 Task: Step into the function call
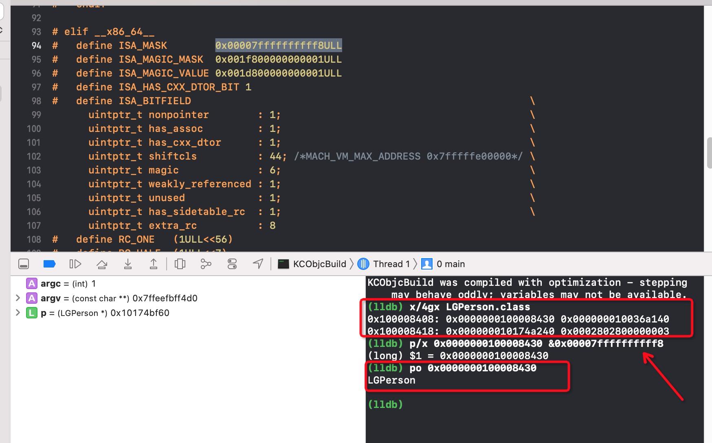click(x=128, y=264)
